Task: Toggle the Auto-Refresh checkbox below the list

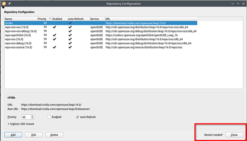Action: [77, 117]
